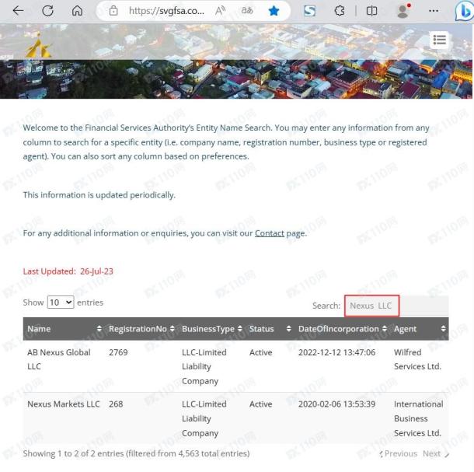Open the Show entries count dropdown

61,302
